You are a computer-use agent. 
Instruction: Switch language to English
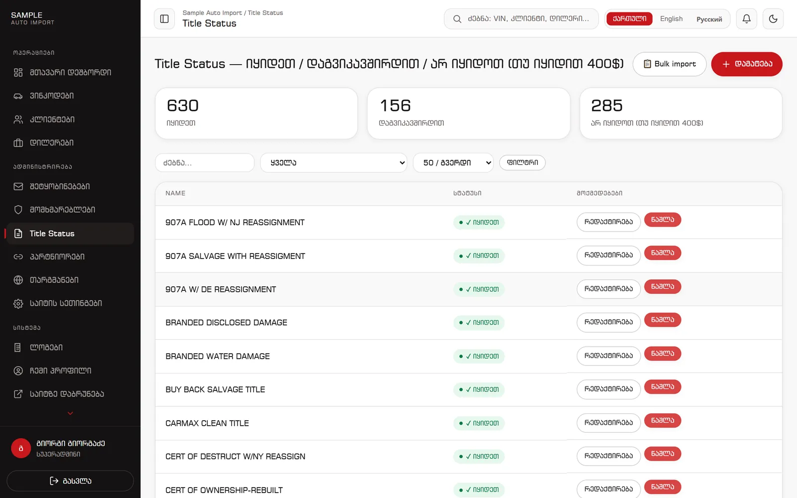(671, 19)
